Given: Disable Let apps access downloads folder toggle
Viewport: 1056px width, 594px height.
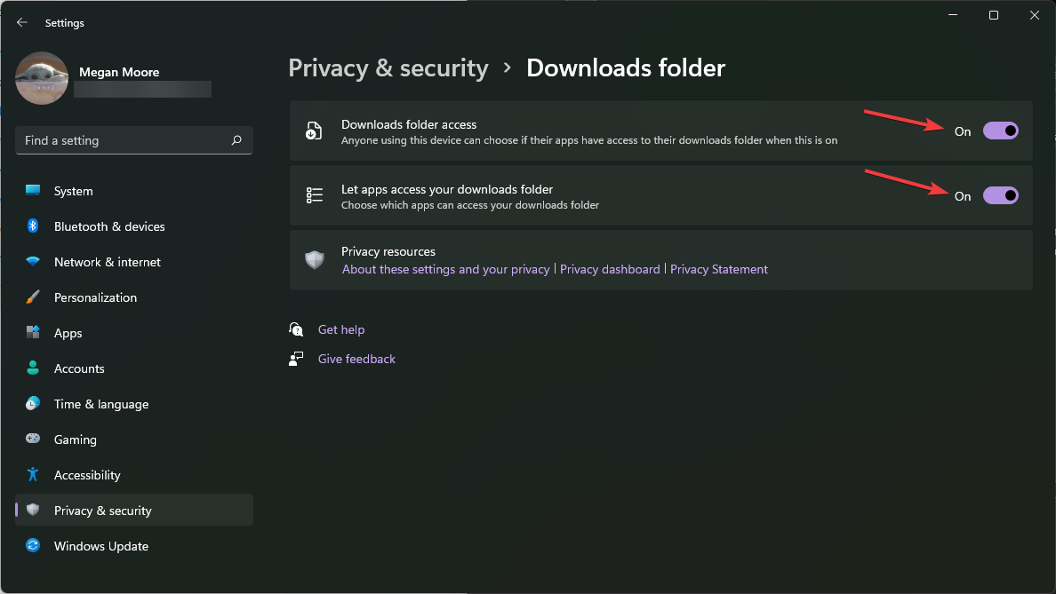Looking at the screenshot, I should tap(1000, 196).
